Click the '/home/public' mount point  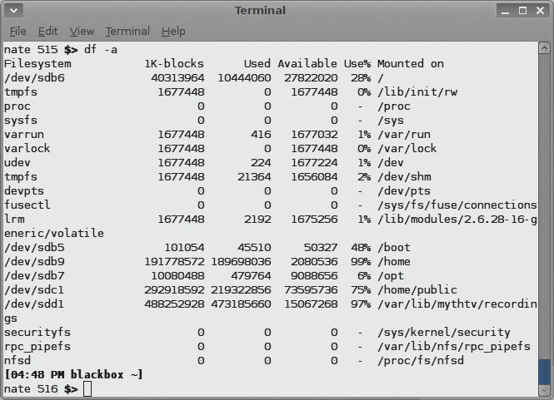coord(417,290)
